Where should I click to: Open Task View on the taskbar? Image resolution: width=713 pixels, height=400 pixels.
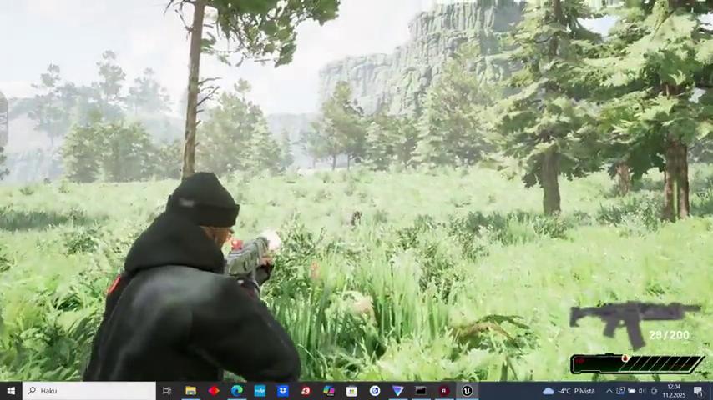pyautogui.click(x=167, y=391)
